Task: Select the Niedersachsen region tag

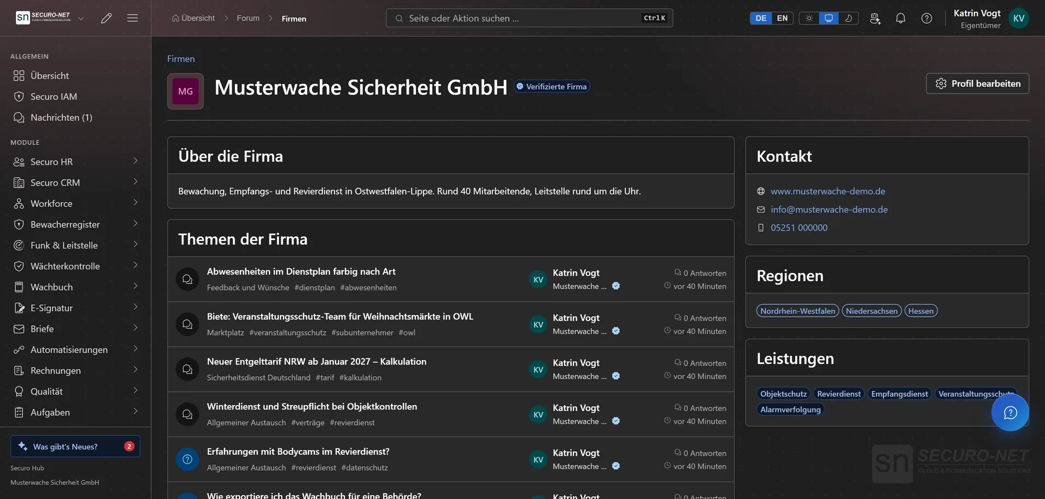Action: tap(872, 311)
